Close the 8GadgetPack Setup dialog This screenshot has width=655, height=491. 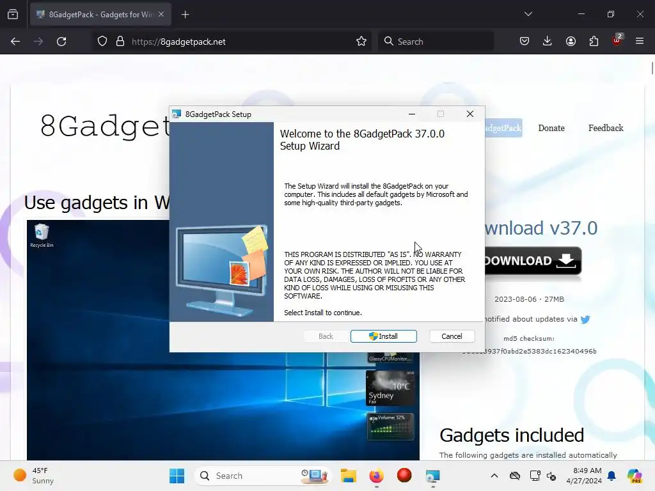[470, 114]
